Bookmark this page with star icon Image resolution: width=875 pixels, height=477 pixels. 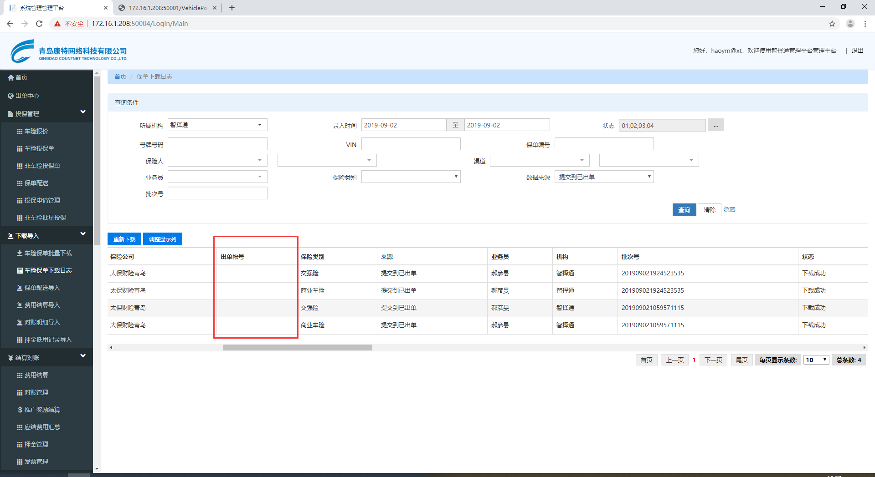832,24
